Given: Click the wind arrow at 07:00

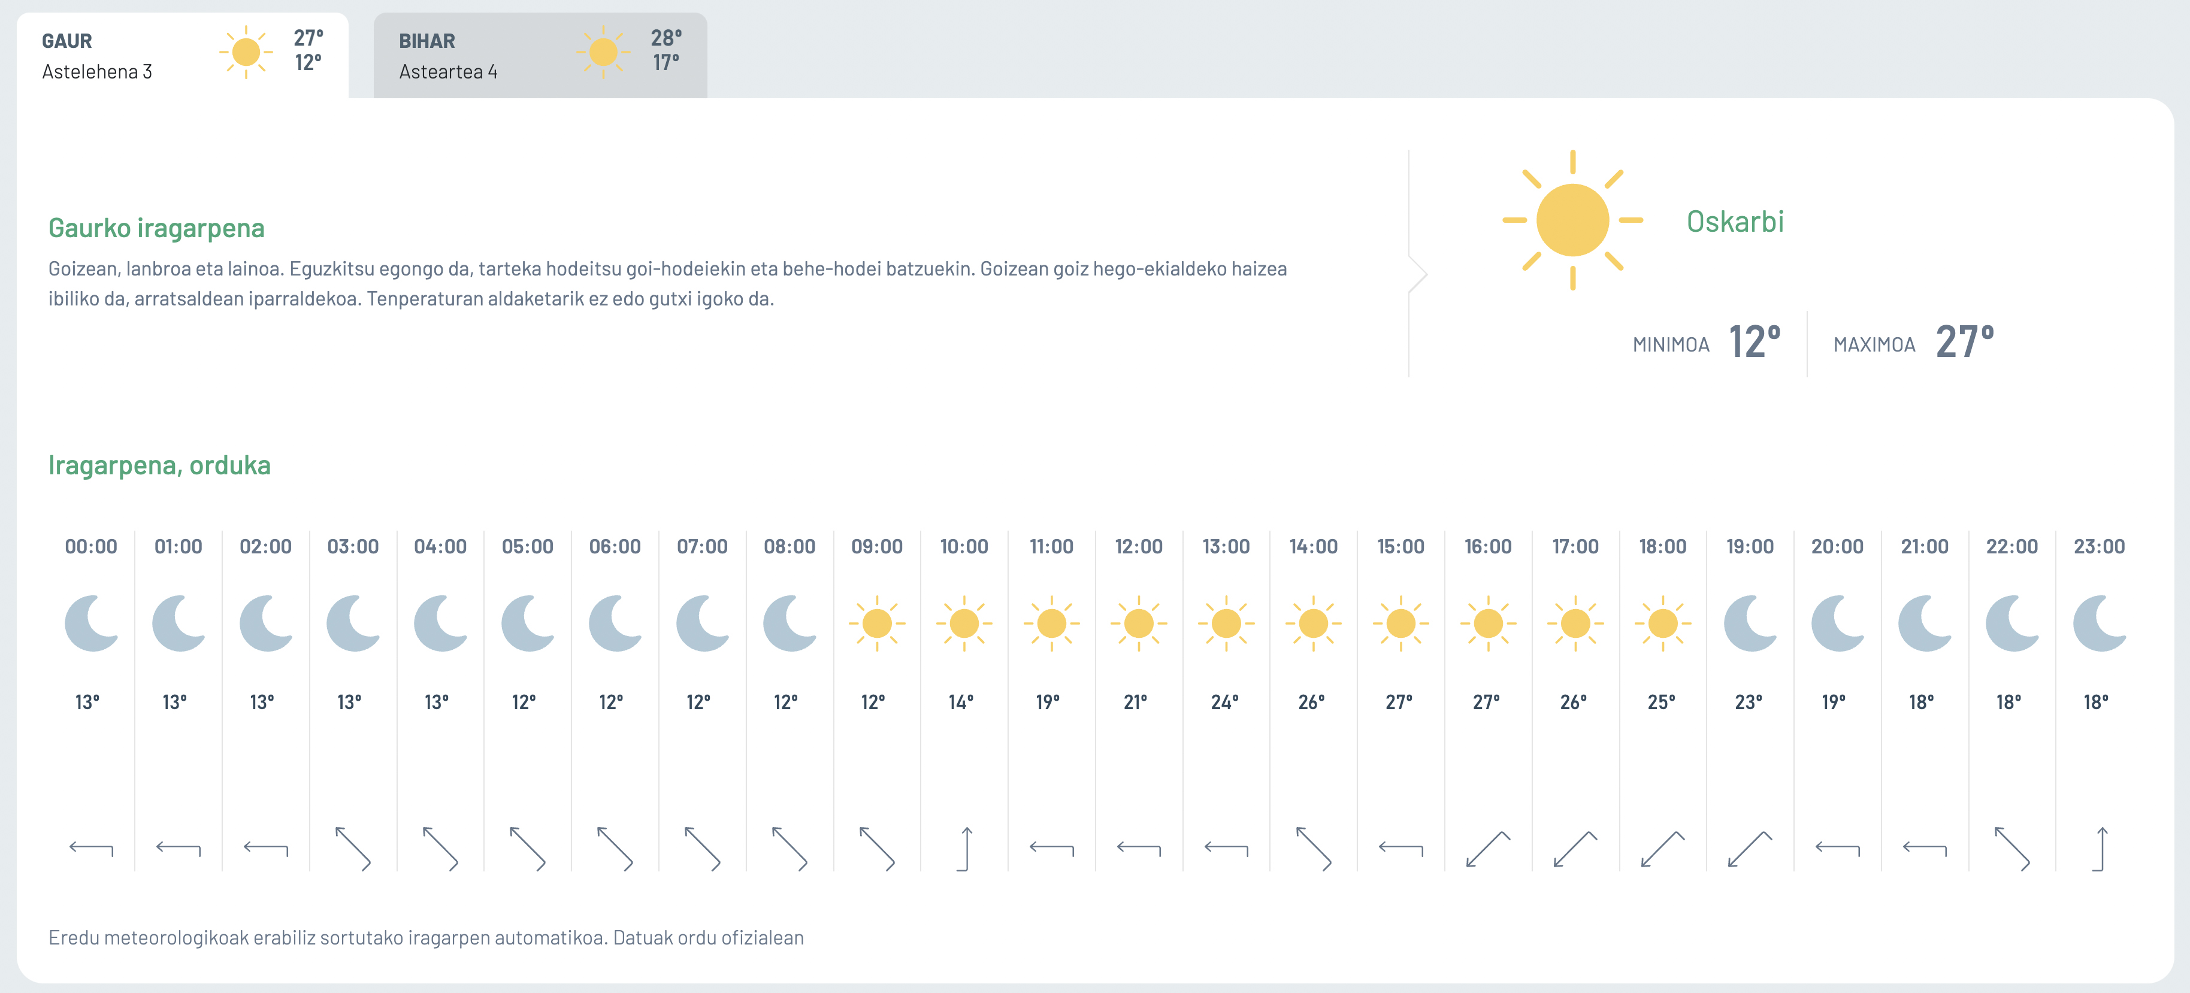Looking at the screenshot, I should [702, 849].
